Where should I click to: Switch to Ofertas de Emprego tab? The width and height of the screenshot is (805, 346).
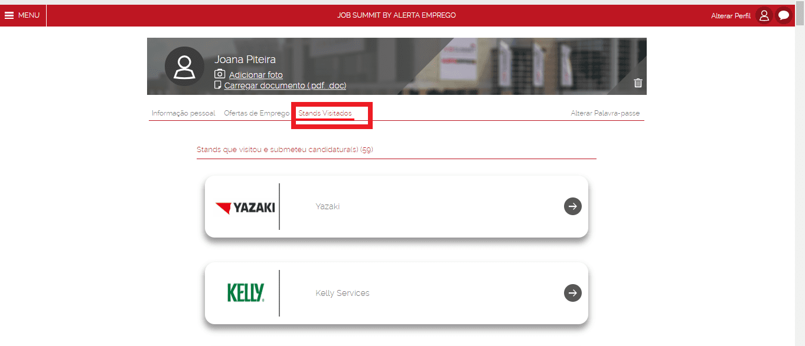tap(257, 113)
